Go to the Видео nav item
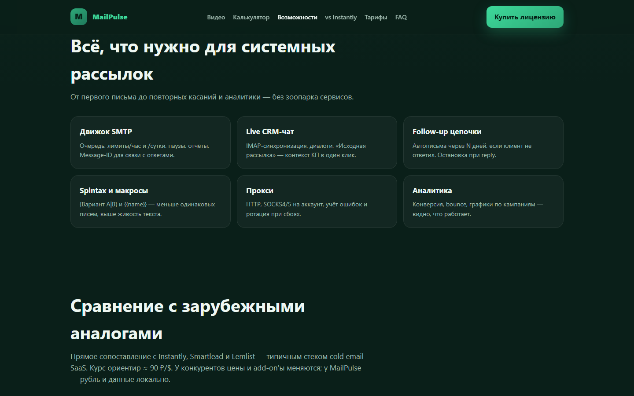 tap(216, 17)
